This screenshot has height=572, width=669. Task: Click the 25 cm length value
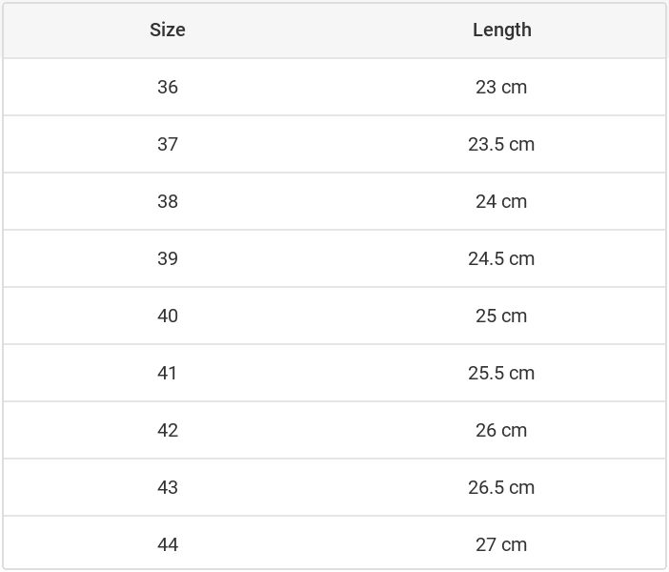[x=501, y=316]
